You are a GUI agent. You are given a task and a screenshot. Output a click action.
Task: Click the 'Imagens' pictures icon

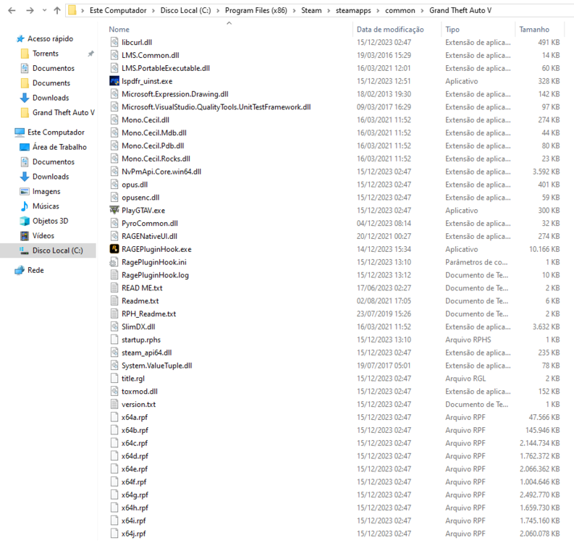(x=25, y=191)
